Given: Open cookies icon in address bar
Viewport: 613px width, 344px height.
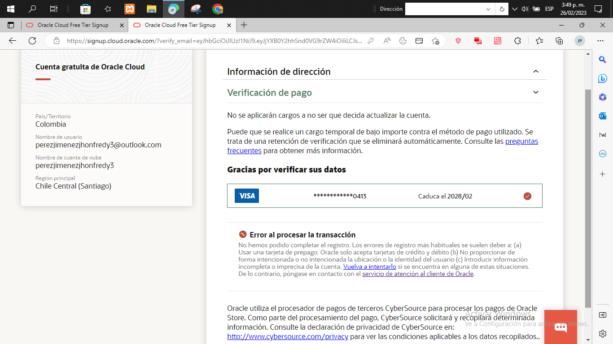Looking at the screenshot, I should [x=403, y=41].
